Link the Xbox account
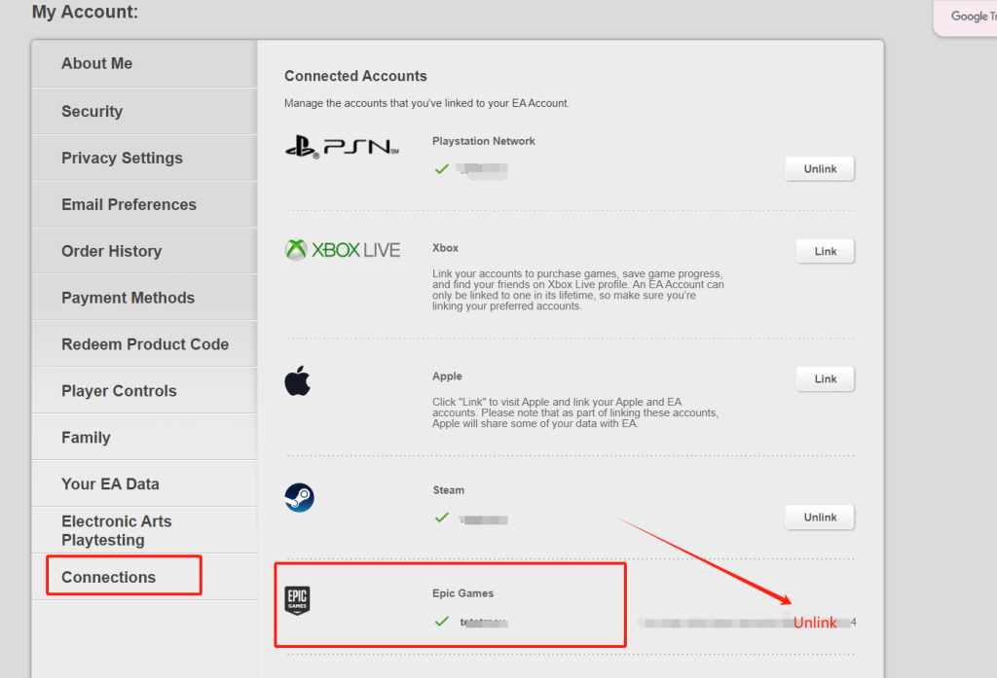997x678 pixels. click(x=826, y=251)
